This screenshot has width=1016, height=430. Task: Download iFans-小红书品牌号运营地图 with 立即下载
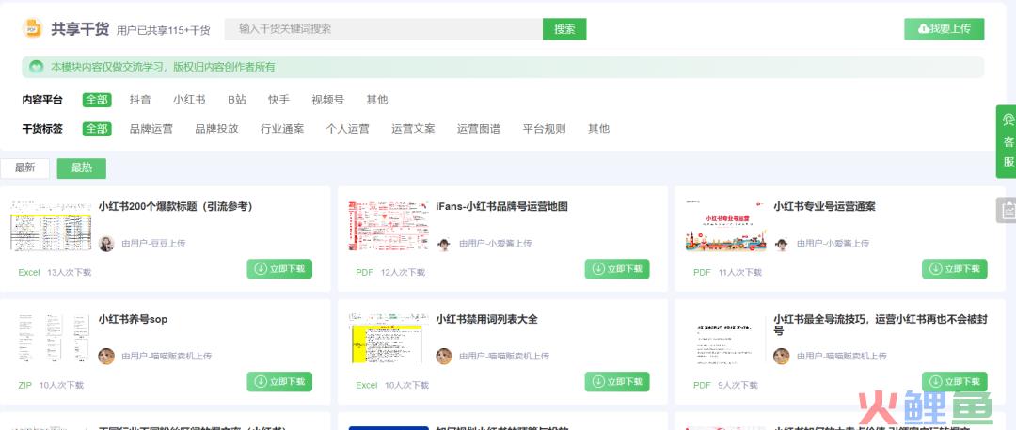617,269
